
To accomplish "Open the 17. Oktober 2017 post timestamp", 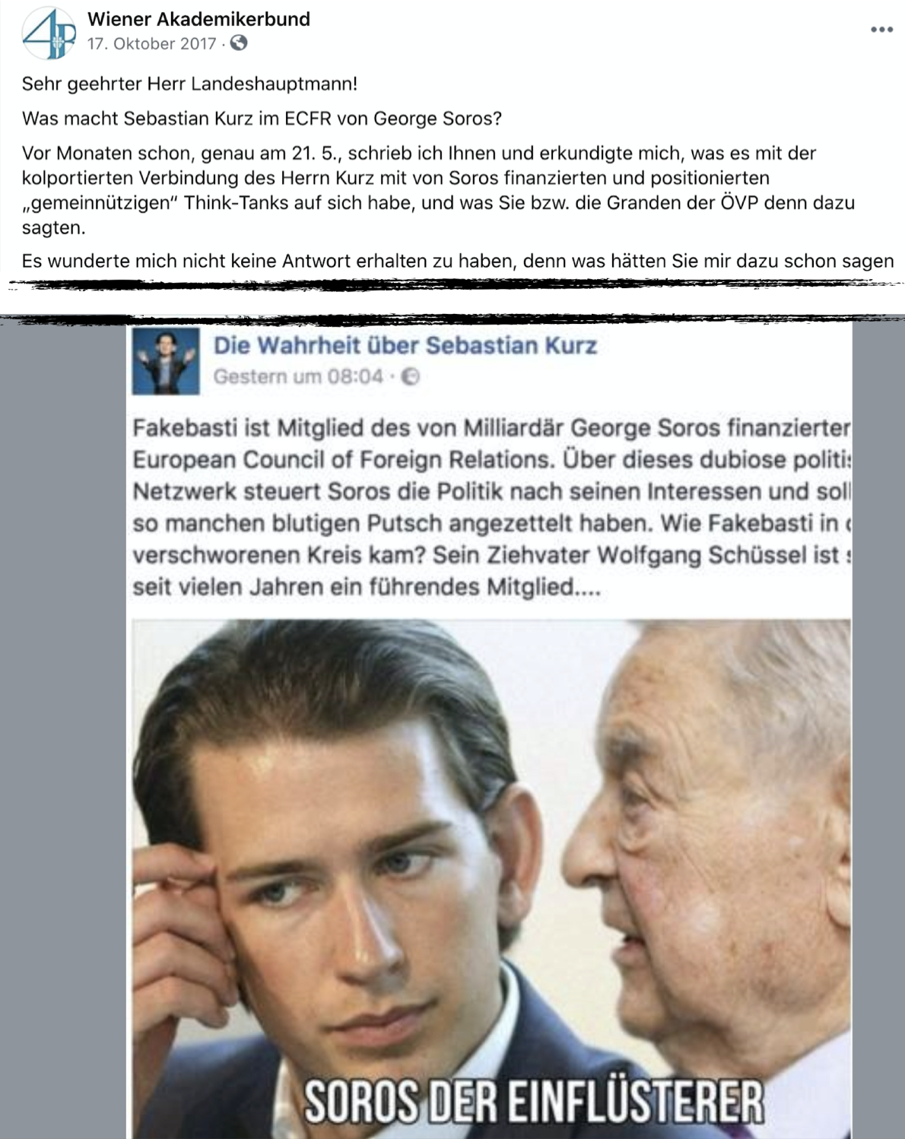I will [x=152, y=43].
